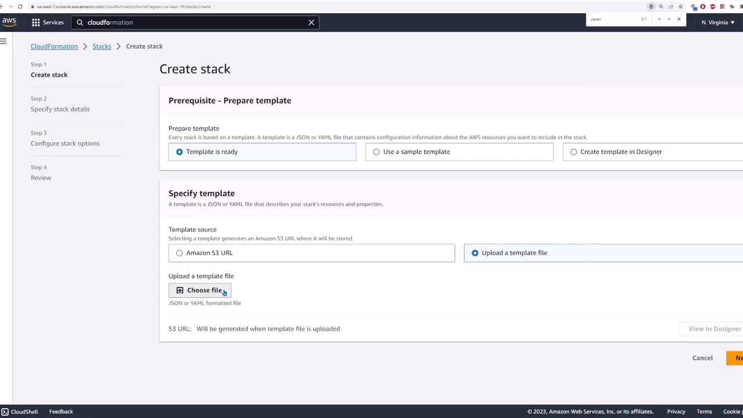Bookmark this page with star icon
Image resolution: width=743 pixels, height=418 pixels.
681,6
